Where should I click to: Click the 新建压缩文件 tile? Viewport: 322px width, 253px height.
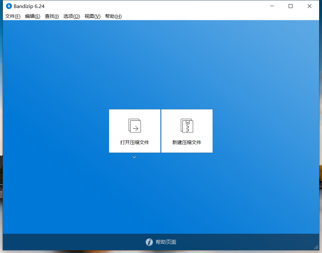click(x=187, y=131)
